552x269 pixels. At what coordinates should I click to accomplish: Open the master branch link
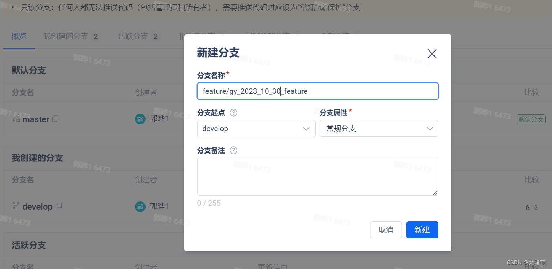point(36,119)
